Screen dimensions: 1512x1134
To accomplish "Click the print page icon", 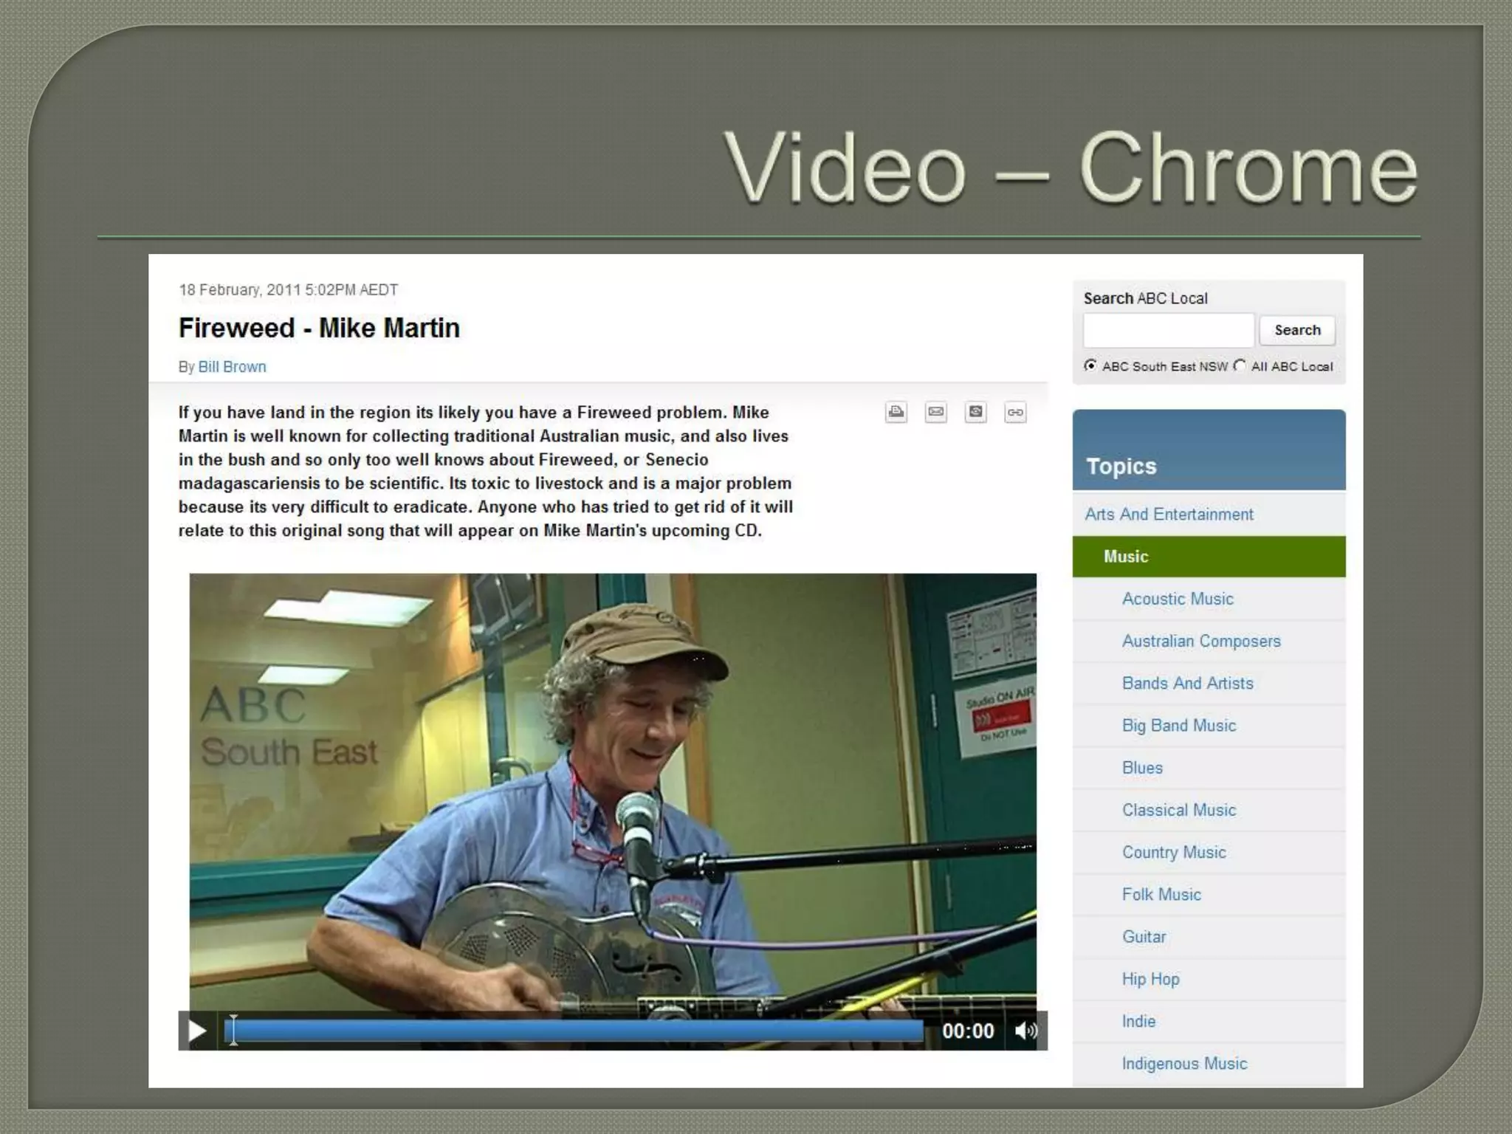I will pyautogui.click(x=896, y=412).
